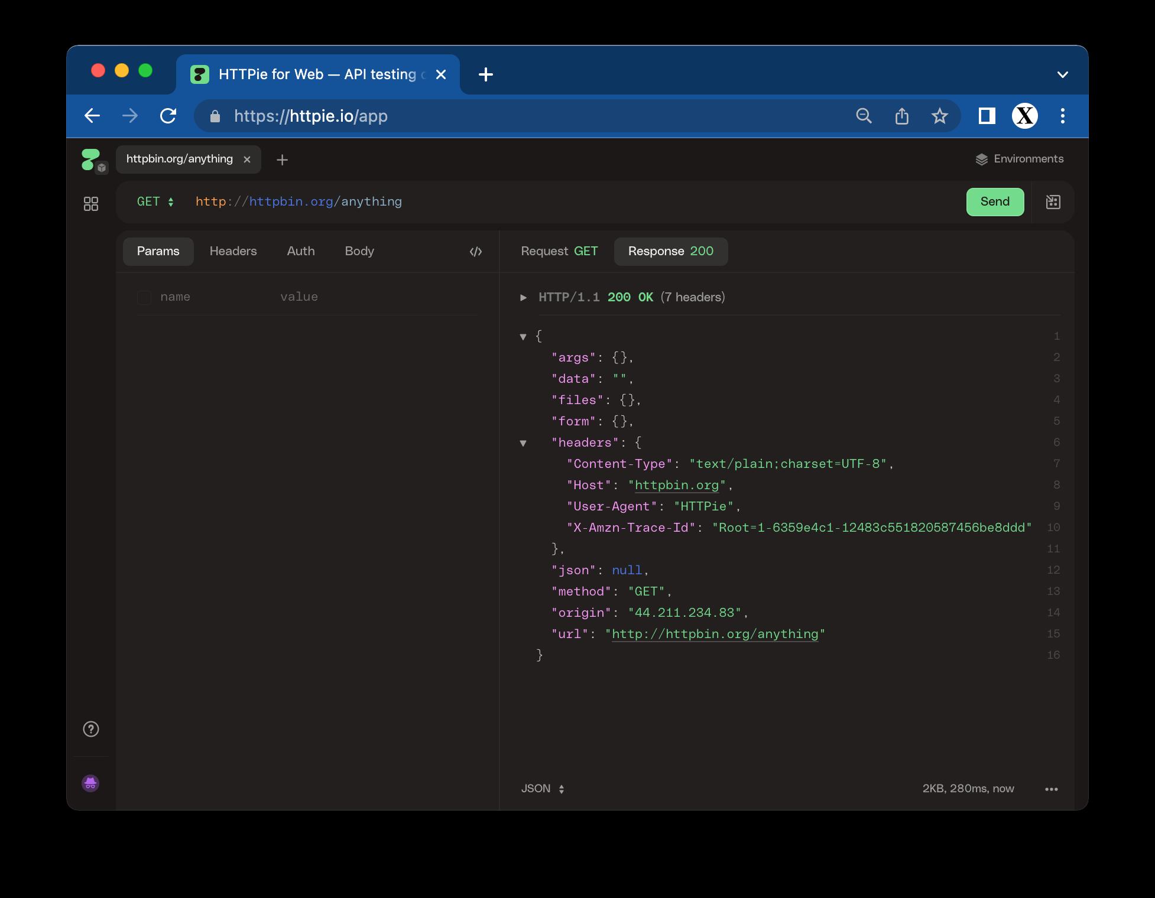Collapse the "headers" JSON object

pos(523,443)
